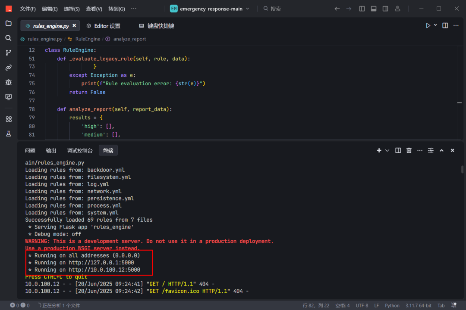Open the Explorer folder icon in sidebar
Viewport: 466px width, 310px height.
click(x=9, y=23)
